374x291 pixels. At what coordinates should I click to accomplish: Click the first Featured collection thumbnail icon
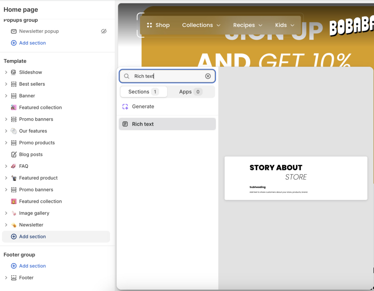pos(14,108)
